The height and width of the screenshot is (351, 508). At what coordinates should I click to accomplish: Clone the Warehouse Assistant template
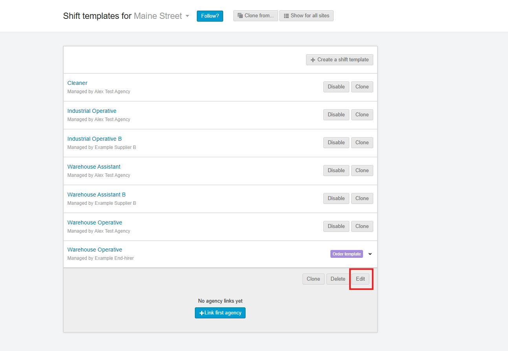click(x=362, y=171)
